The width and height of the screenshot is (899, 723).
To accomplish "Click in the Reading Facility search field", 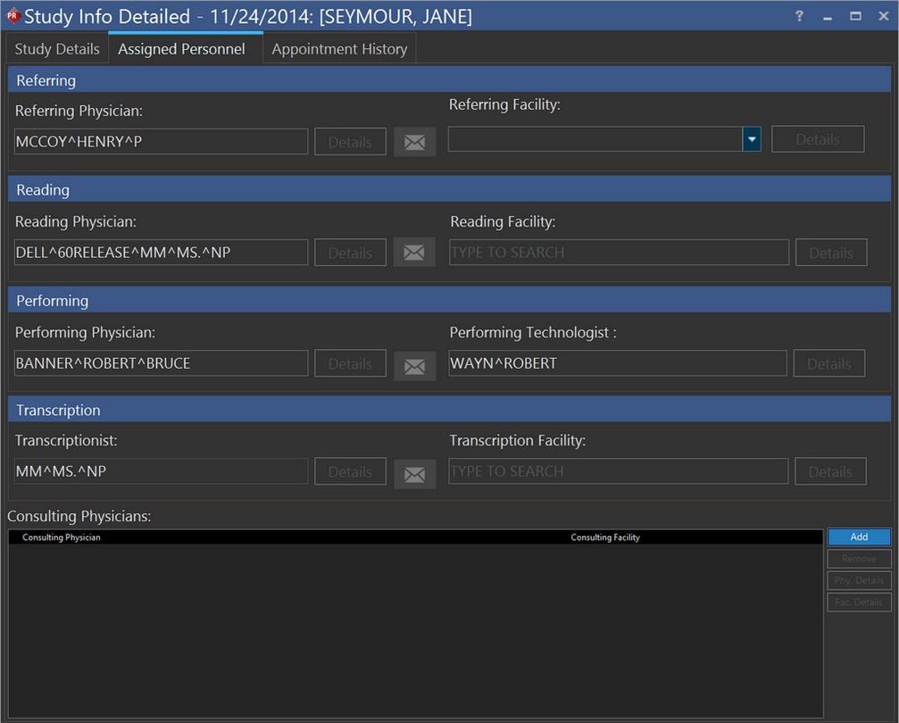I will click(619, 253).
